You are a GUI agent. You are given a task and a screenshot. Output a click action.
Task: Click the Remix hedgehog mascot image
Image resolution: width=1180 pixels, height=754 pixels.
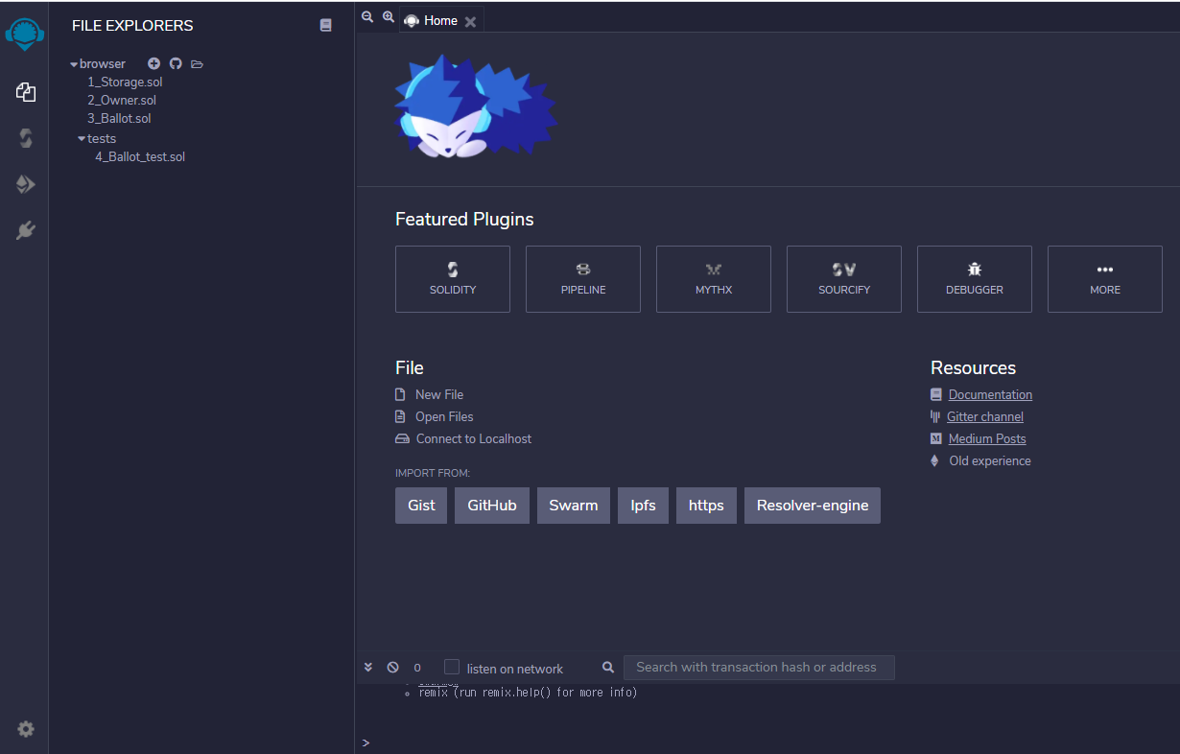476,106
